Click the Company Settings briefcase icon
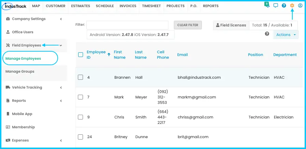The image size is (306, 149). (8, 19)
